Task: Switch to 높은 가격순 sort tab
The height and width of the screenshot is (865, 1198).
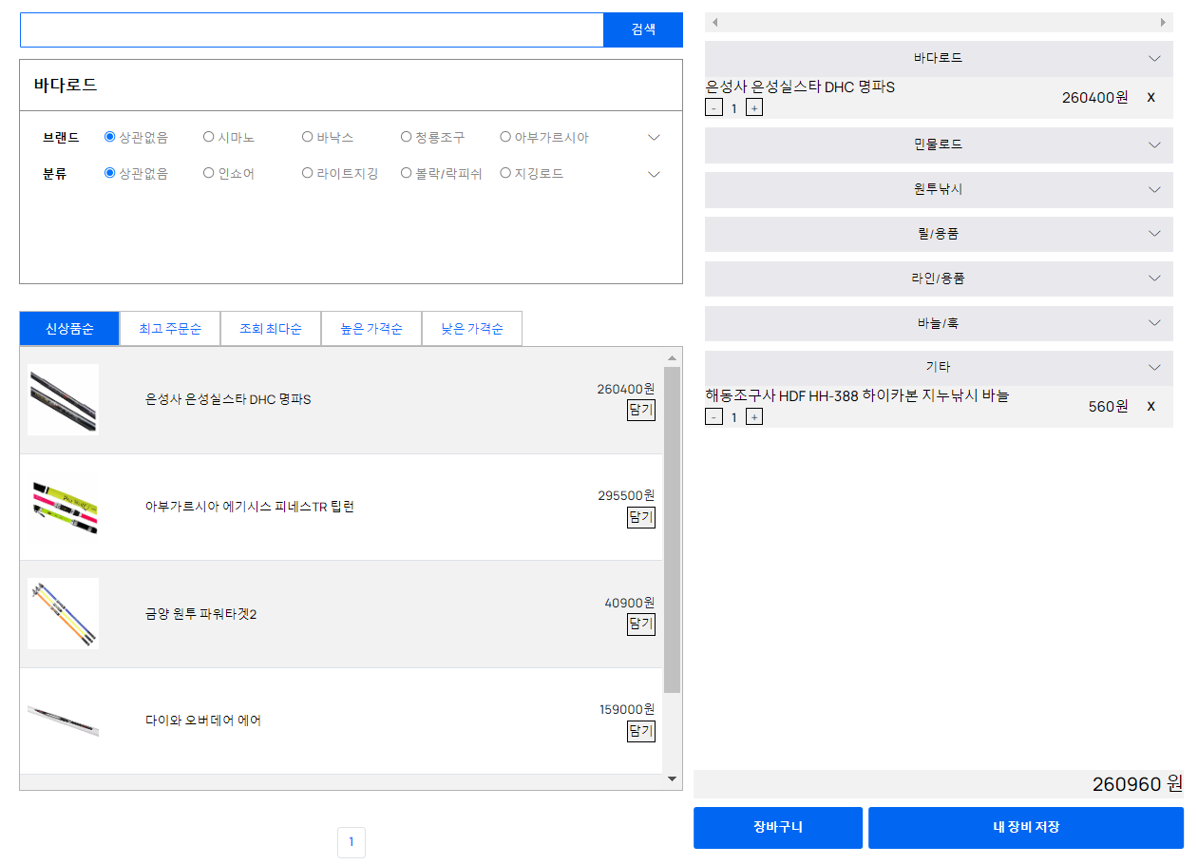Action: point(371,329)
